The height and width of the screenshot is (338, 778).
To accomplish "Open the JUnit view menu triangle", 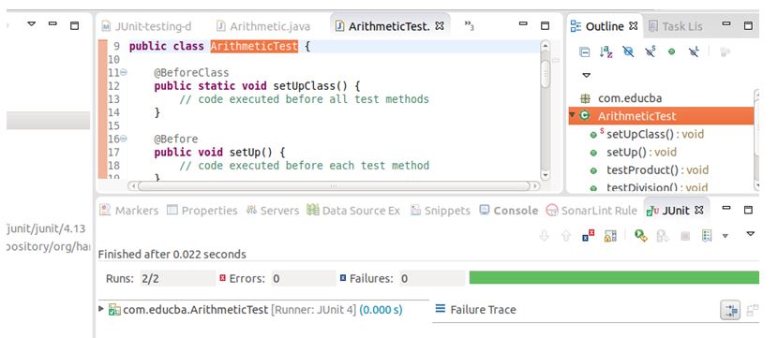I will coord(750,233).
